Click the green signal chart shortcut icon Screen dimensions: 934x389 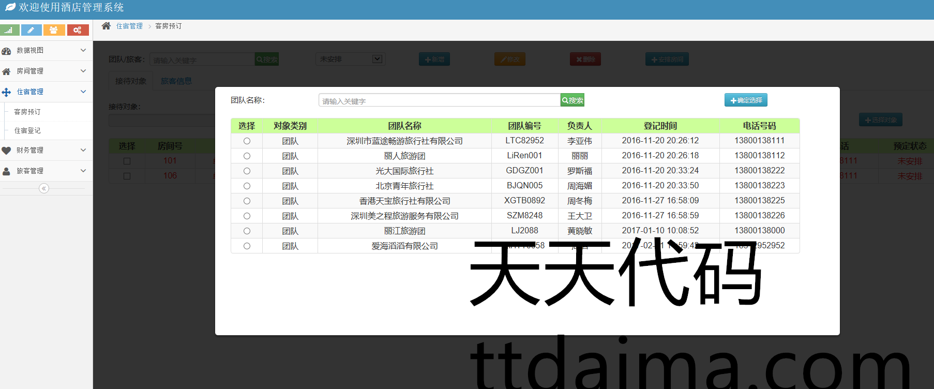(x=9, y=30)
